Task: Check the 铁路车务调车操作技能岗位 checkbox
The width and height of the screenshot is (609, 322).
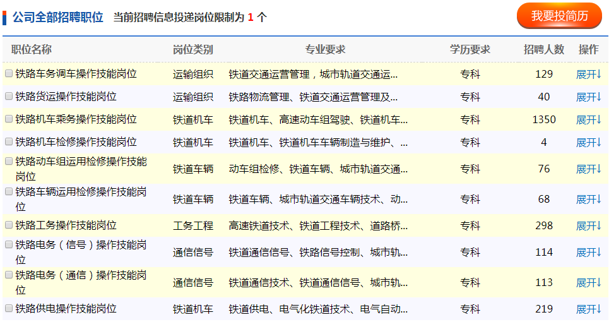Action: tap(9, 74)
